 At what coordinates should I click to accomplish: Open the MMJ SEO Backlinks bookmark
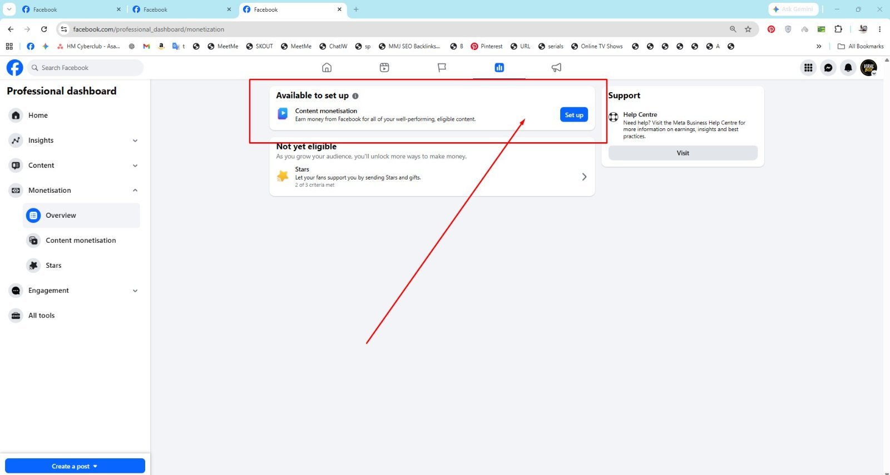point(409,46)
